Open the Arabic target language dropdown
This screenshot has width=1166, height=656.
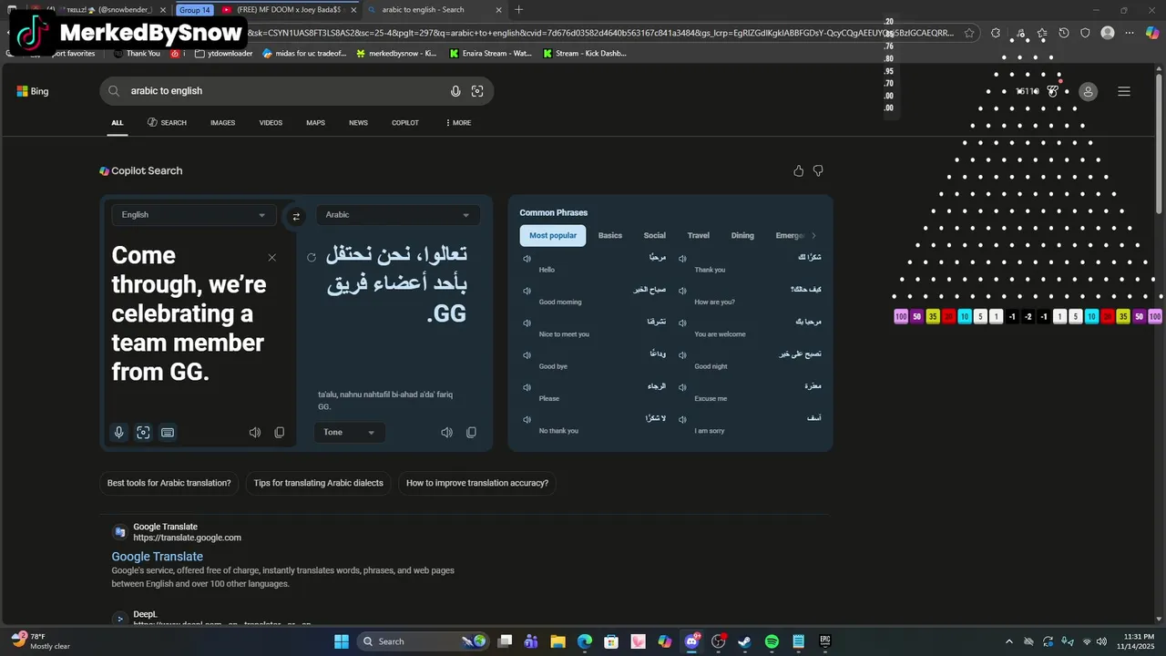pos(398,215)
